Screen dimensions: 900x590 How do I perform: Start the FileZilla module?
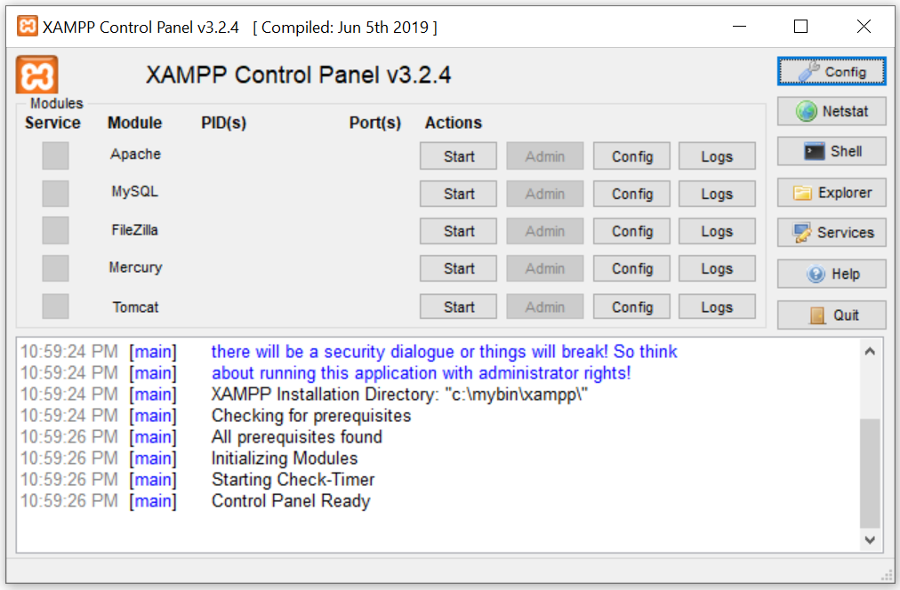pyautogui.click(x=458, y=231)
